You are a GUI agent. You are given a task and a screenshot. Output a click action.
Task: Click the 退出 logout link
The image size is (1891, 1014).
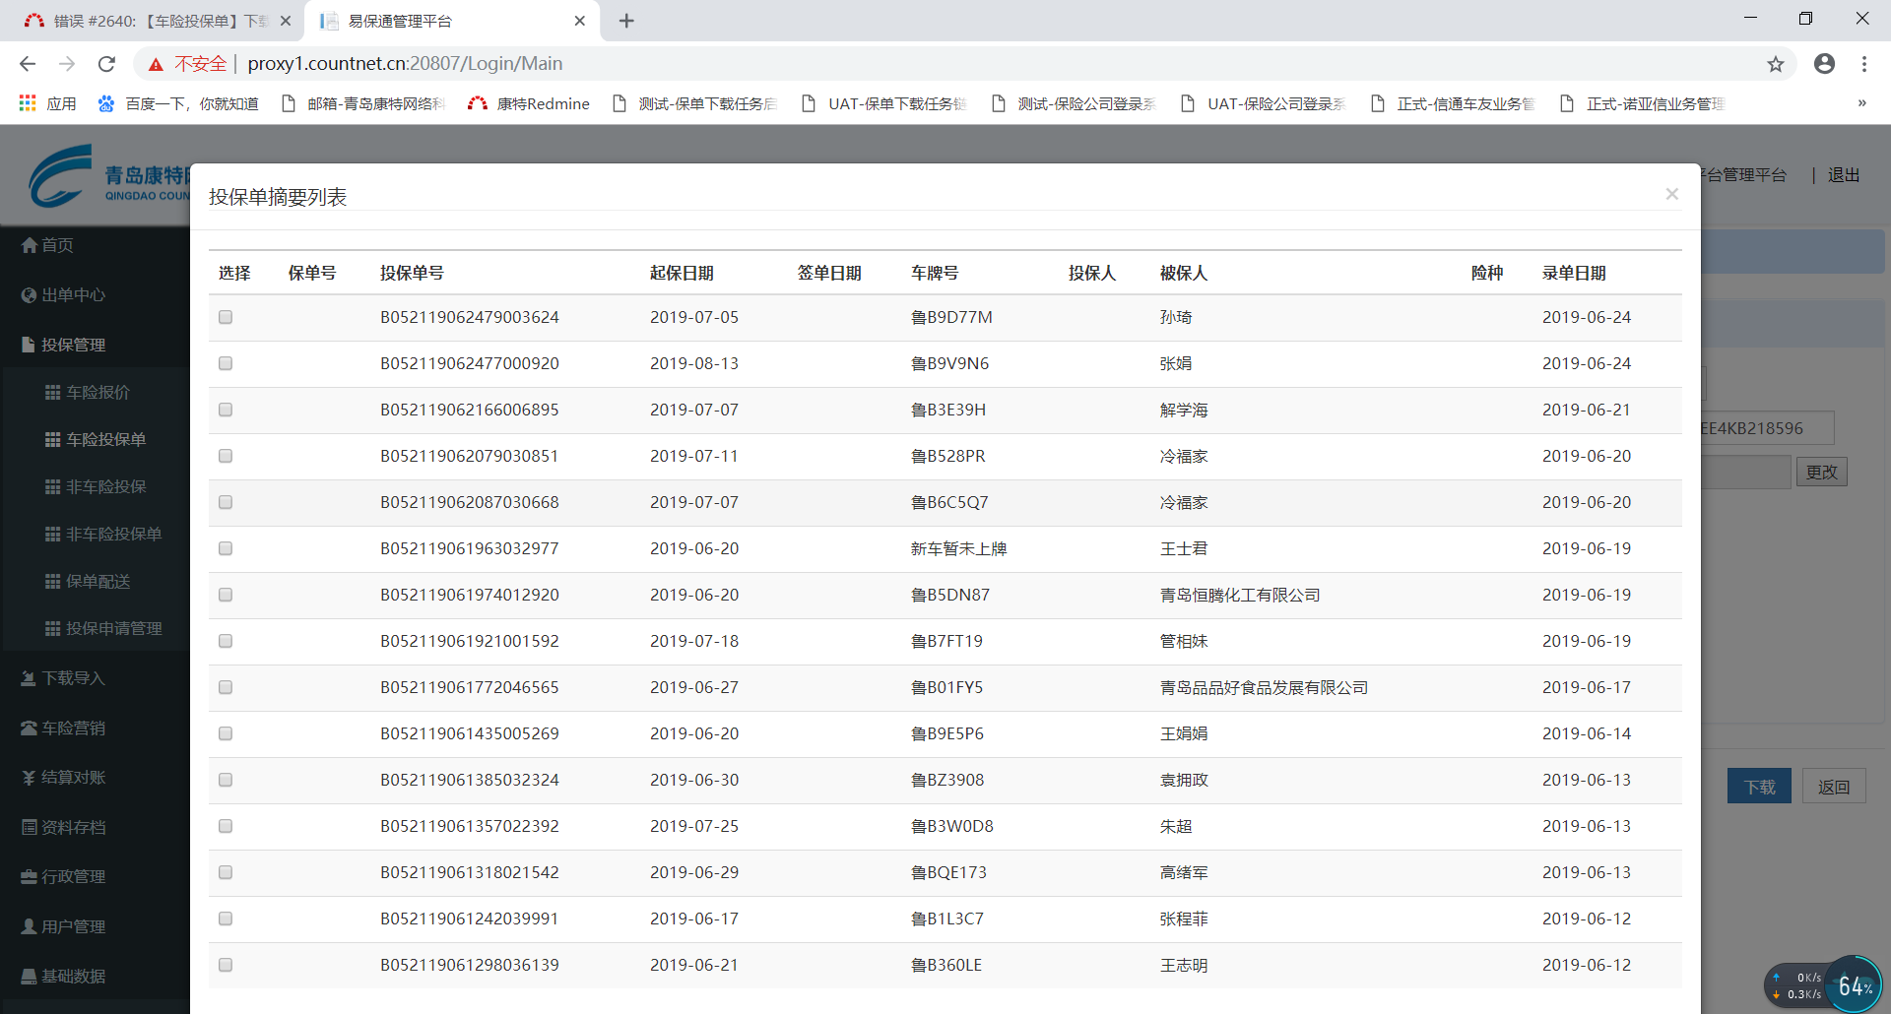click(x=1843, y=175)
